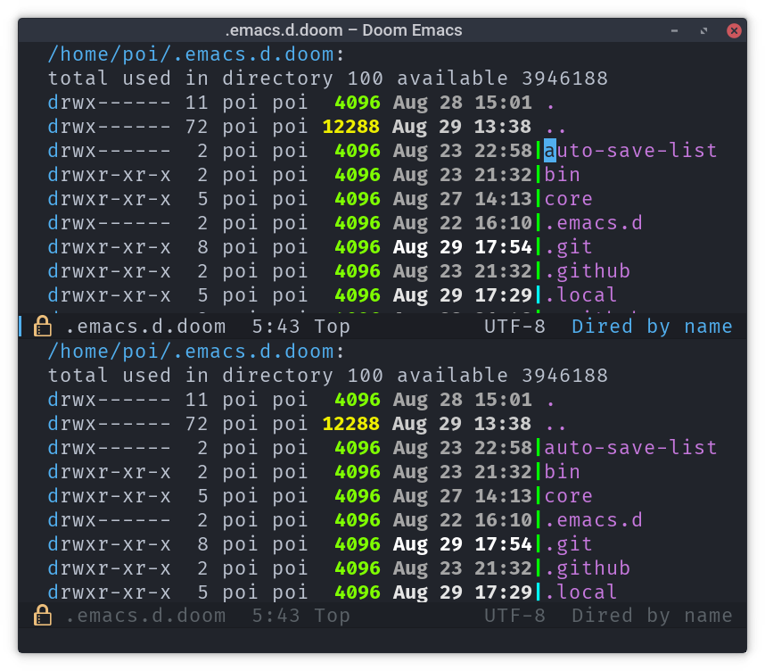Click UTF-8 encoding in dimmed lower modeline
The image size is (765, 671).
pos(514,616)
